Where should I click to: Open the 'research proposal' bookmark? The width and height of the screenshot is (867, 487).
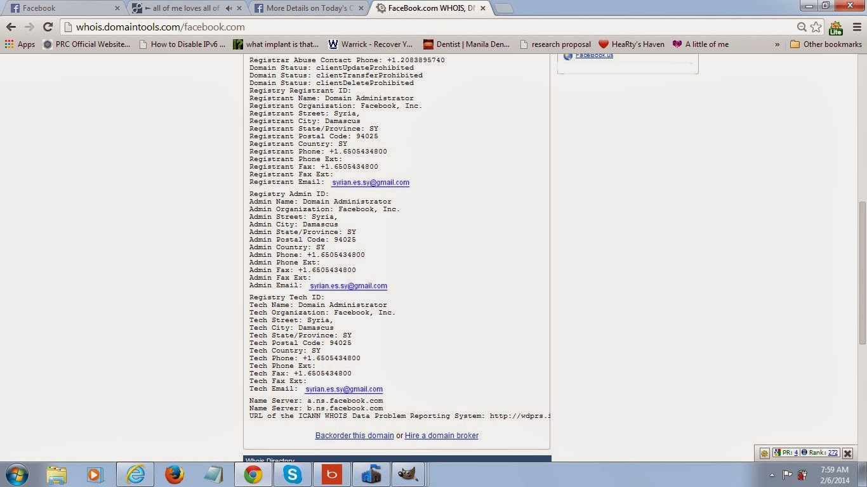point(555,44)
